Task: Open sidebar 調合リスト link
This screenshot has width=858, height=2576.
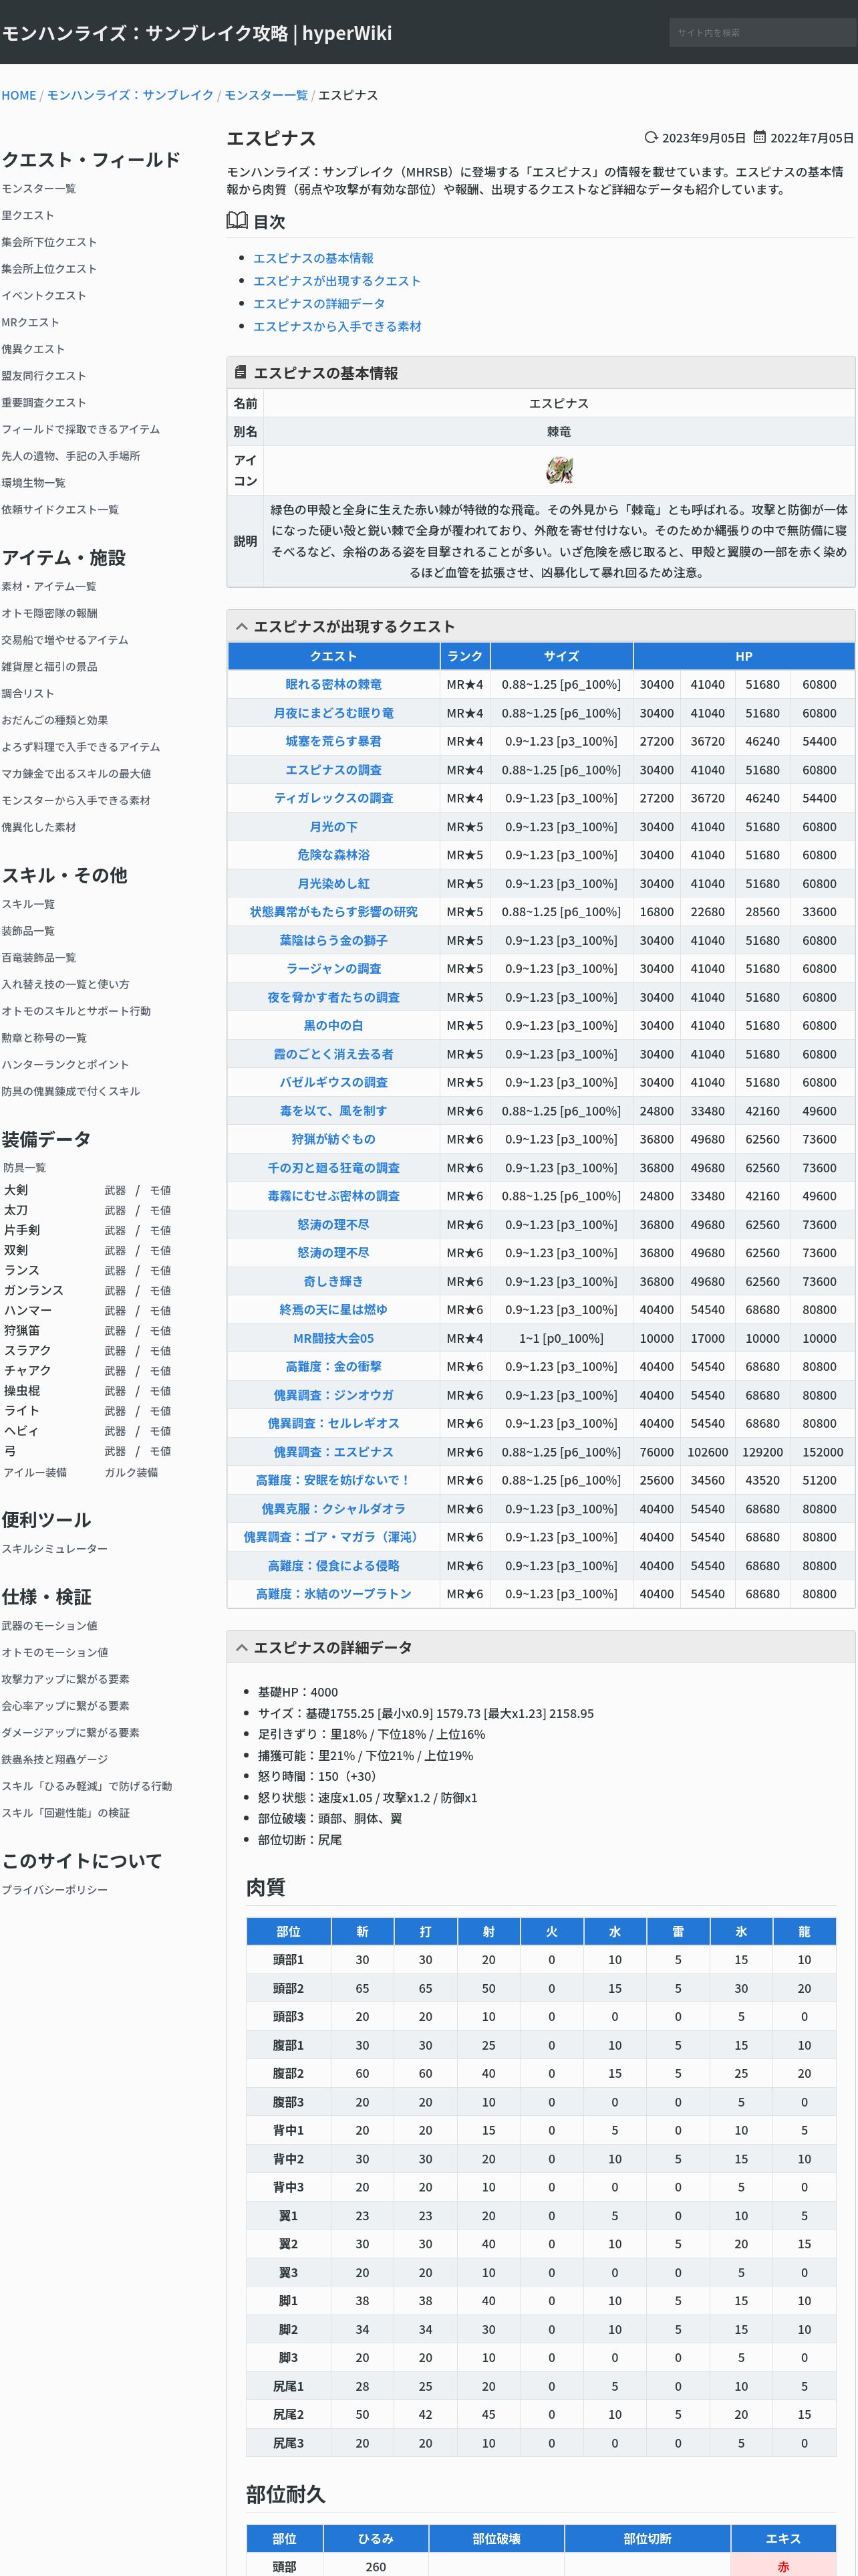Action: click(28, 694)
